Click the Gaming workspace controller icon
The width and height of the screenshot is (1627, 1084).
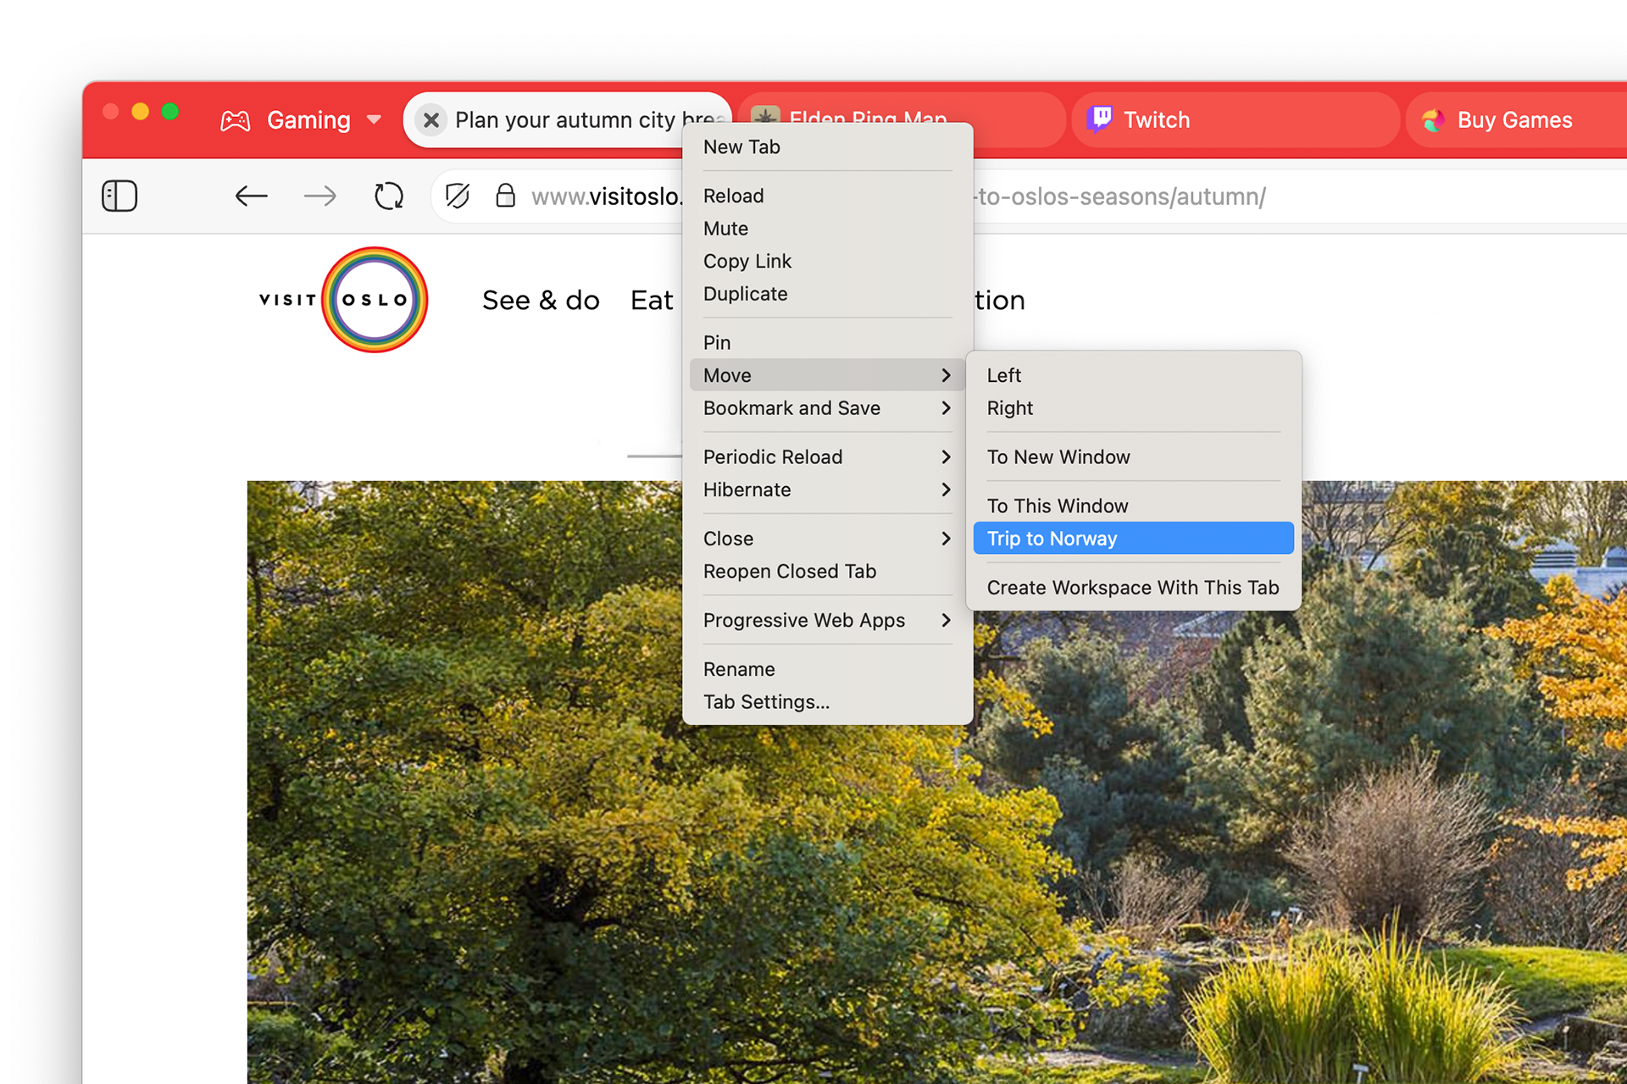pyautogui.click(x=236, y=120)
